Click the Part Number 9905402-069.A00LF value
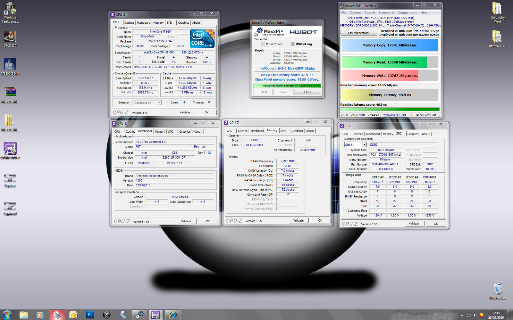Viewport: 513px width, 320px height. tap(385, 164)
